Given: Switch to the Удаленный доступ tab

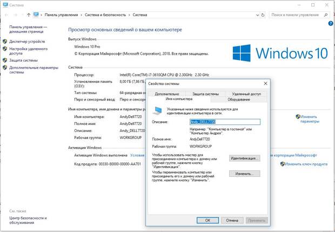Looking at the screenshot, I should click(246, 94).
